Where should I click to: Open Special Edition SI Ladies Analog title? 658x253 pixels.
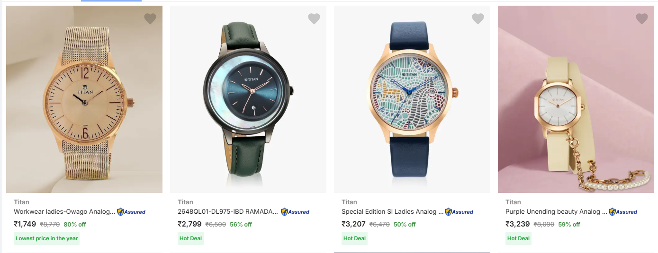coord(392,212)
